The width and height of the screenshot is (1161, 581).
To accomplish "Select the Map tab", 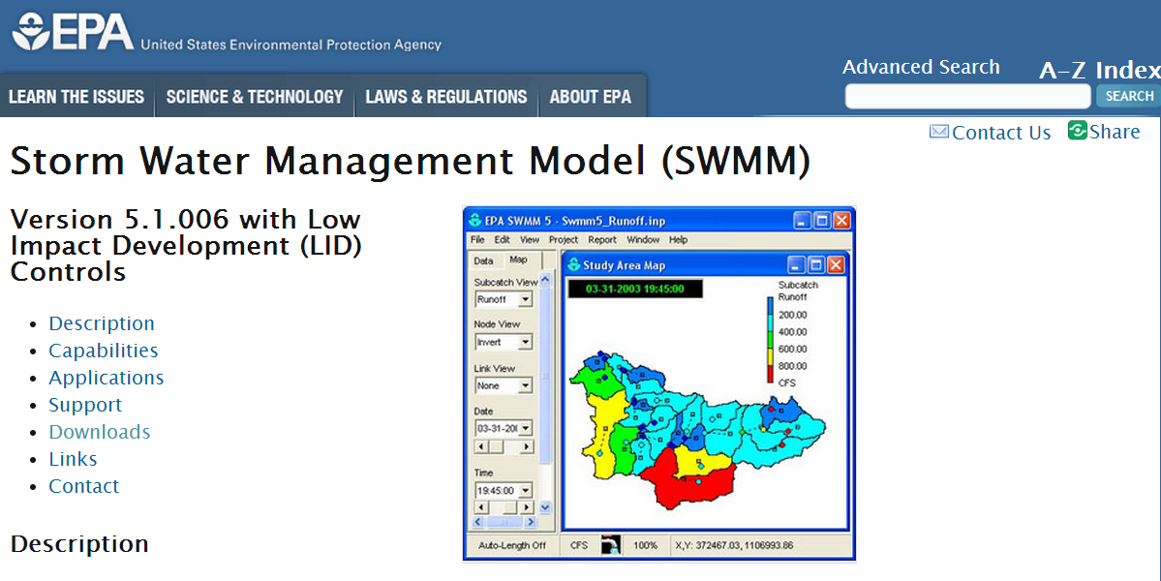I will click(x=518, y=260).
